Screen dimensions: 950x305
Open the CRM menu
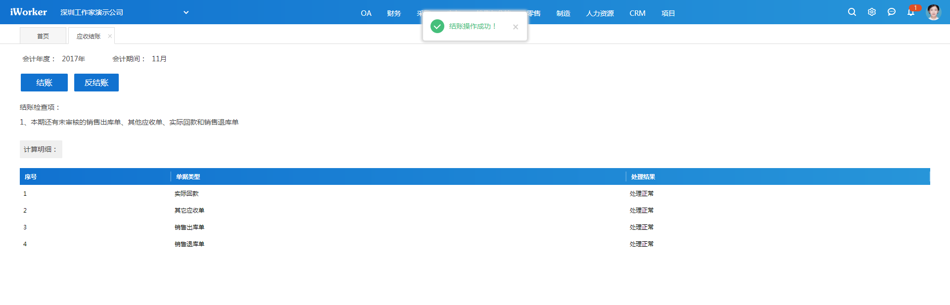click(637, 13)
